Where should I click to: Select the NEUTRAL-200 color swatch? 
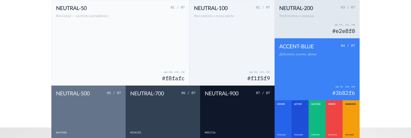317,19
